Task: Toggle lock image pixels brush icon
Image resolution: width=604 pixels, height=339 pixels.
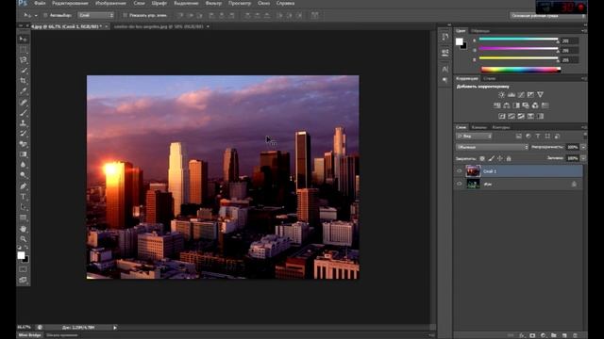Action: click(491, 158)
